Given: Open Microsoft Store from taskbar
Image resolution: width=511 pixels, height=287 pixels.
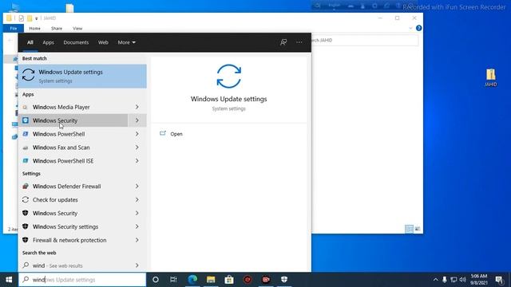Looking at the screenshot, I should tap(229, 280).
